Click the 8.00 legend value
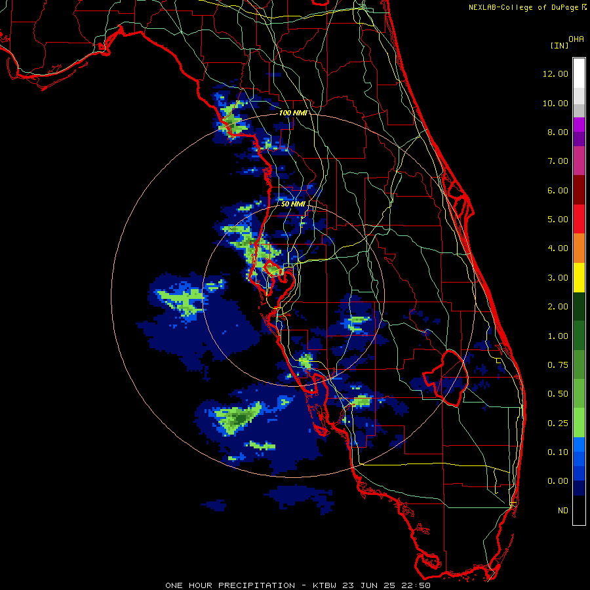 click(558, 132)
